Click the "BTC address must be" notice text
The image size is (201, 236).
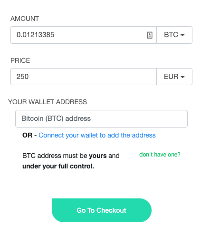55,156
